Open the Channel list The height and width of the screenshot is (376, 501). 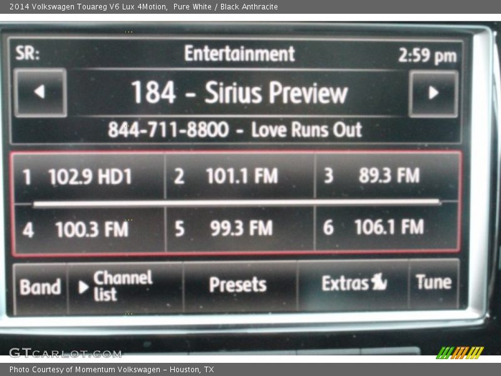tap(125, 286)
